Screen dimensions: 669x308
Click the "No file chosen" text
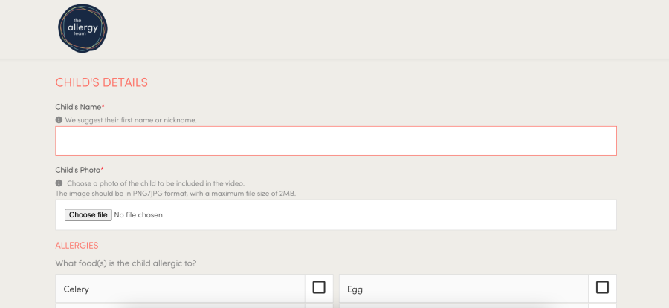[139, 215]
